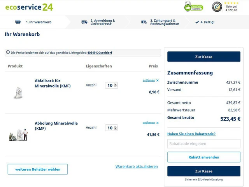Adjust quantity stepper for Abfallsack für Mineralwolle
Screen dimensions: 249x187
(x=116, y=85)
